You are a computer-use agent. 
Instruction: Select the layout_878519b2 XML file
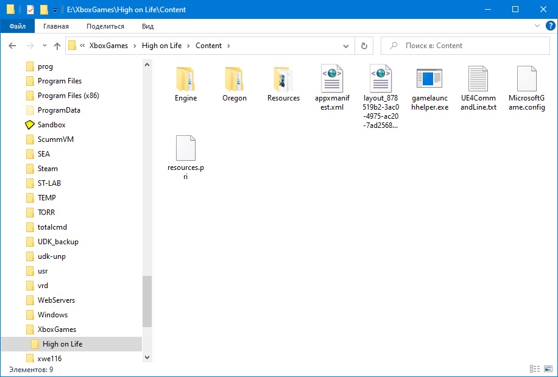click(x=381, y=96)
